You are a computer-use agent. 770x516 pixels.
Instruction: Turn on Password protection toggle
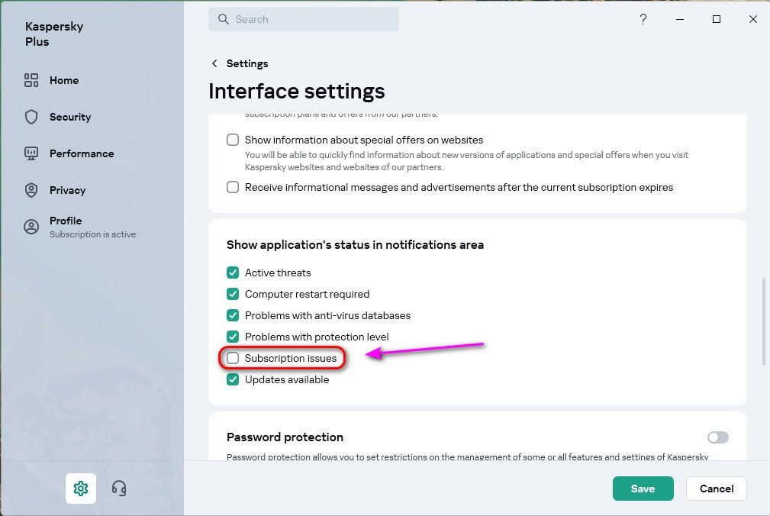click(x=717, y=437)
